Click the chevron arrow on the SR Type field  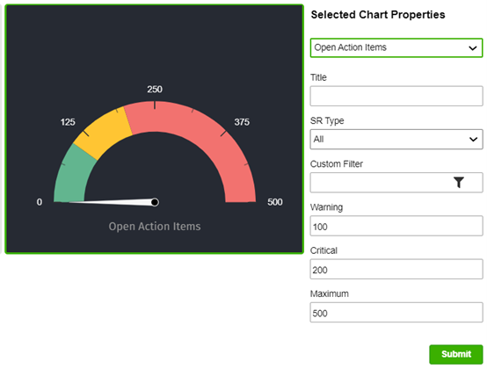(473, 140)
